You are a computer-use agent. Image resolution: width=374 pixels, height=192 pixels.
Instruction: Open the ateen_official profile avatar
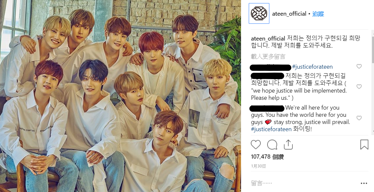point(259,13)
